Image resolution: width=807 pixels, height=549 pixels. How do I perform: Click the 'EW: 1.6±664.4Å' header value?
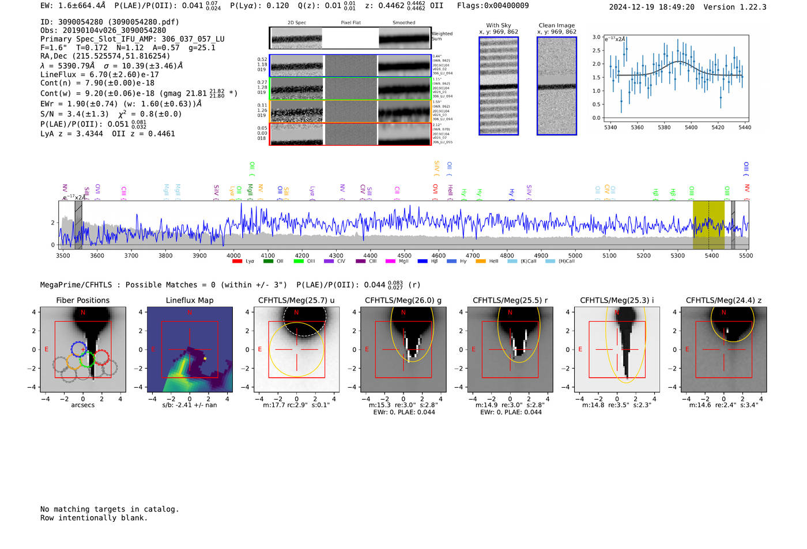(x=73, y=5)
